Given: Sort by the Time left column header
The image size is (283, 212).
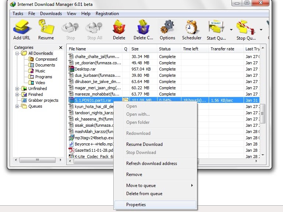Looking at the screenshot, I should point(195,49).
